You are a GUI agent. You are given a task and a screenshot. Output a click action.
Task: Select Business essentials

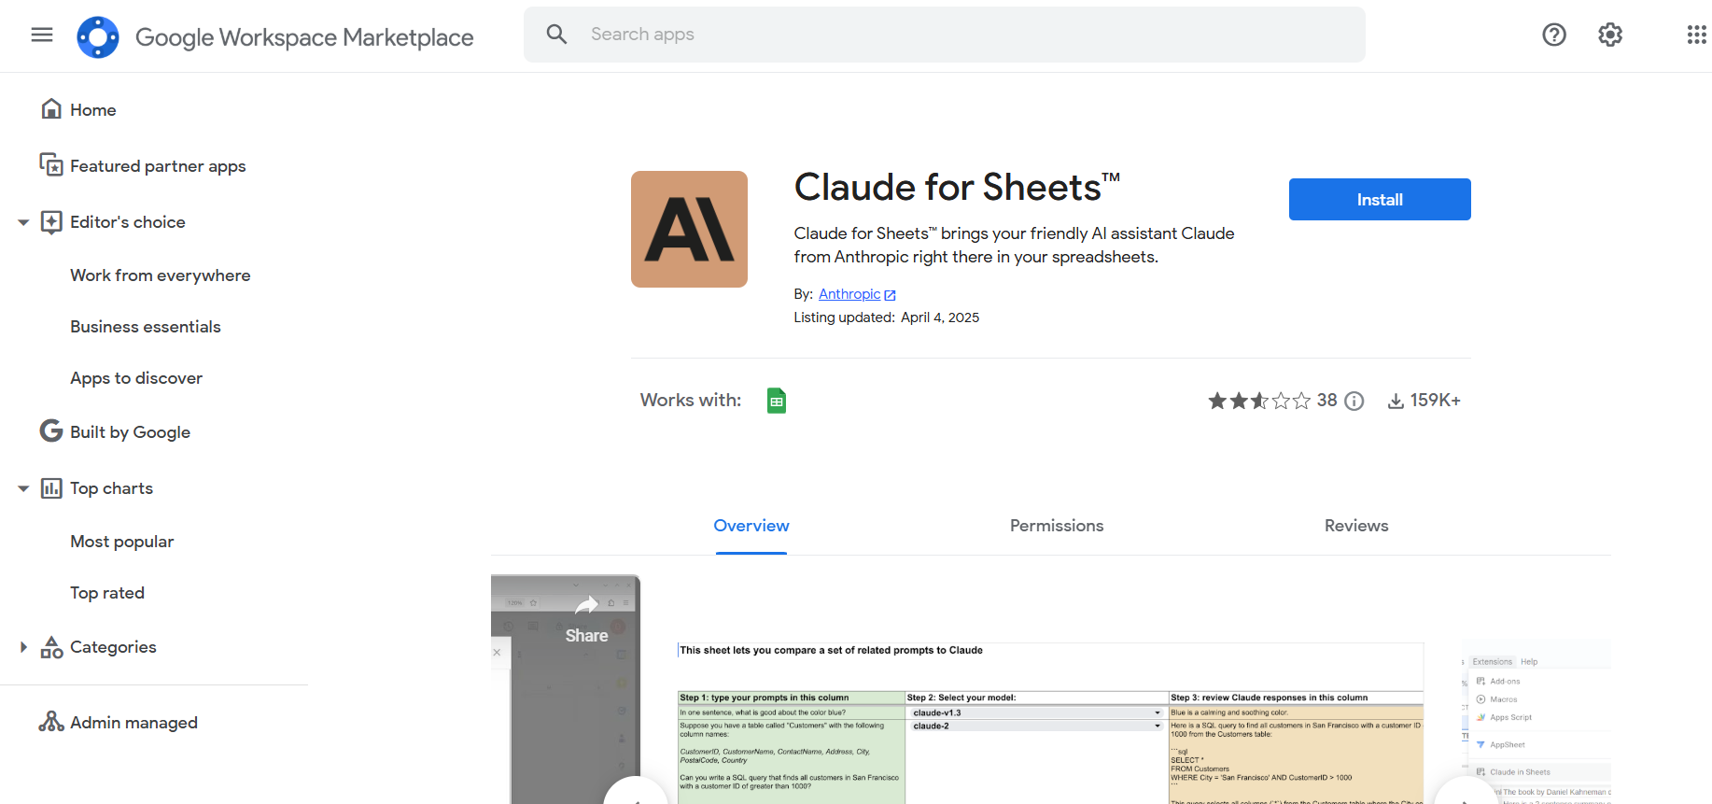(146, 327)
